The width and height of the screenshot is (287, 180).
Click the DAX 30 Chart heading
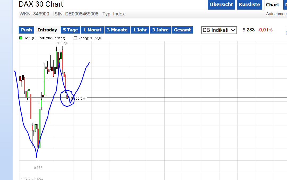pos(41,4)
